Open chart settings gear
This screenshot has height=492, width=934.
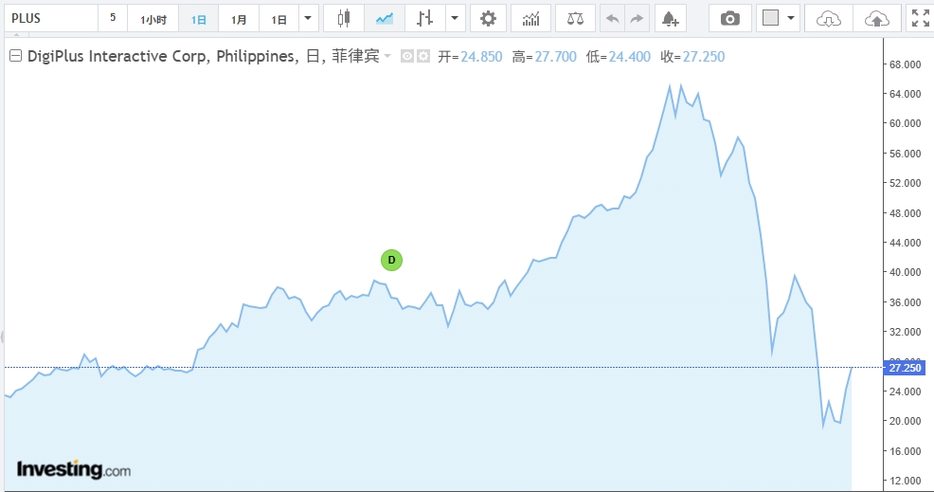coord(488,19)
